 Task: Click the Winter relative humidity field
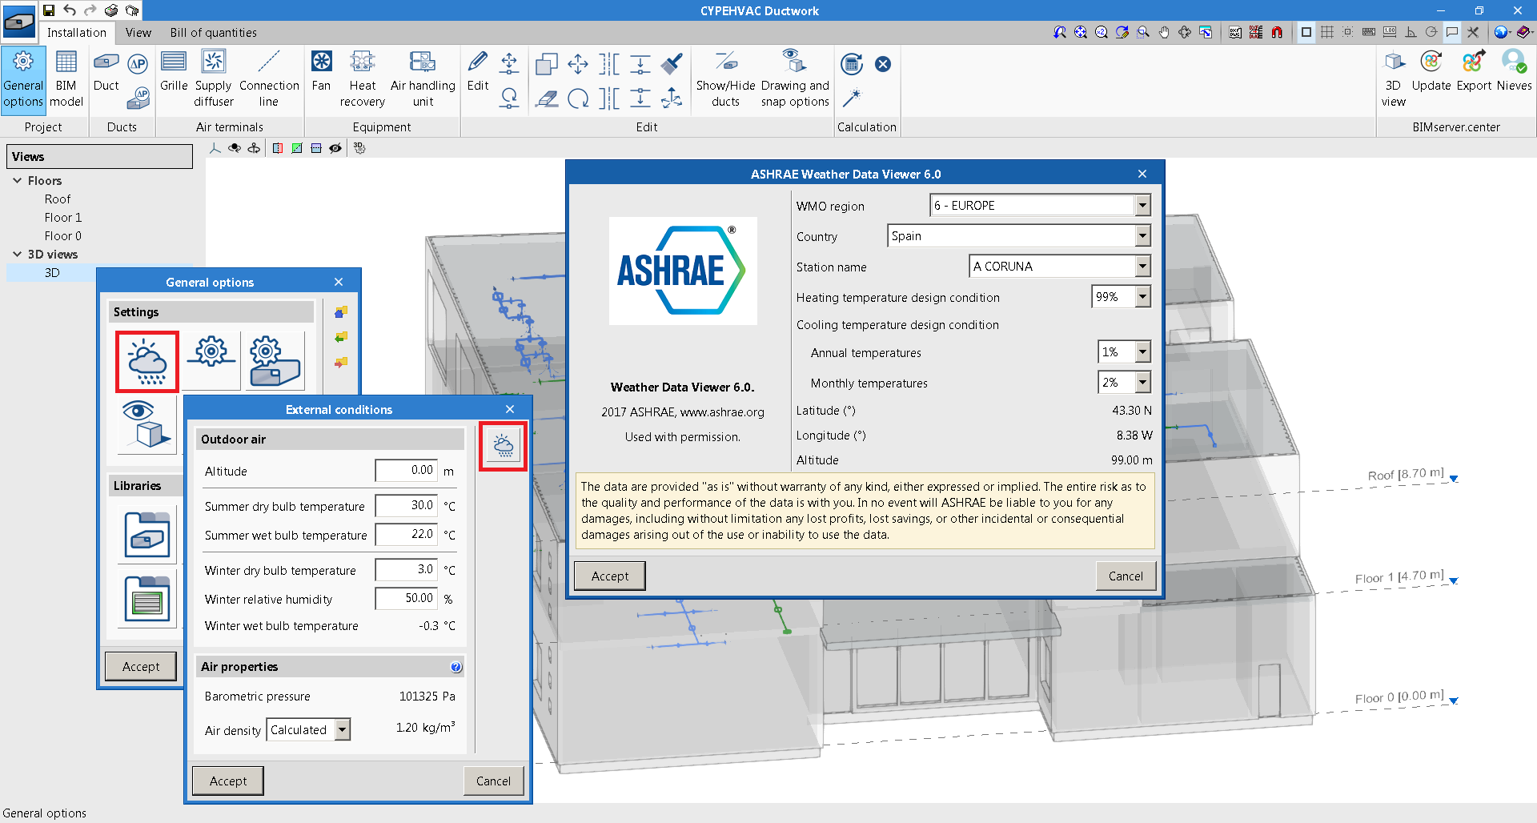point(407,599)
